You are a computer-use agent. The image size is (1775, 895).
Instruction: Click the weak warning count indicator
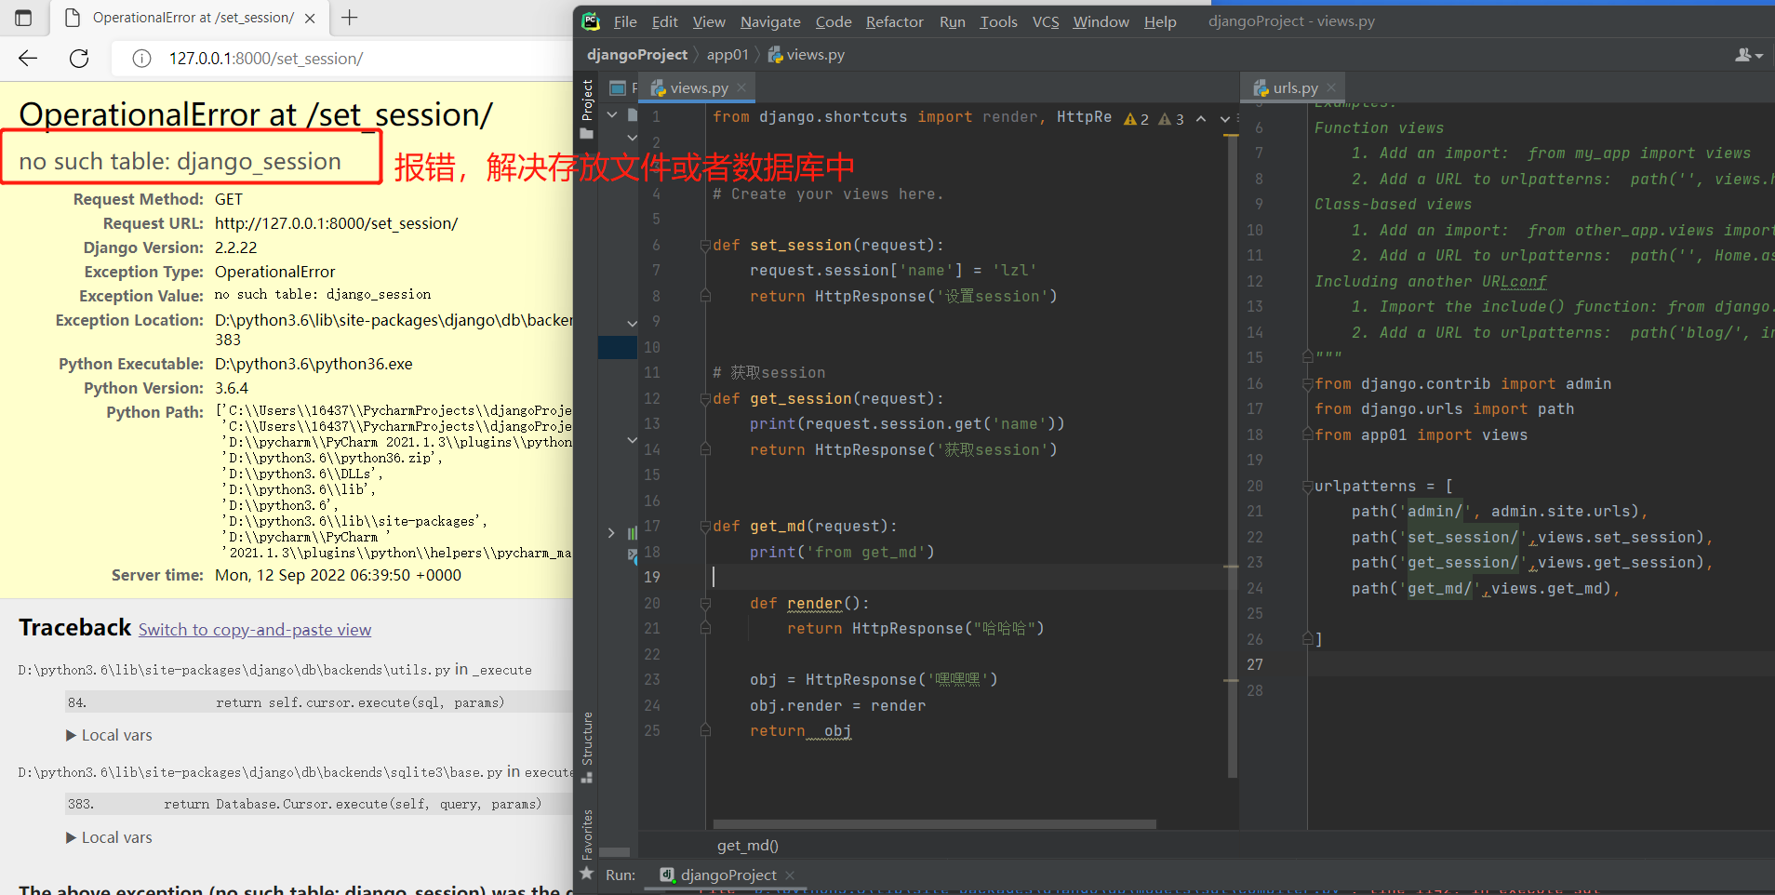(1171, 118)
